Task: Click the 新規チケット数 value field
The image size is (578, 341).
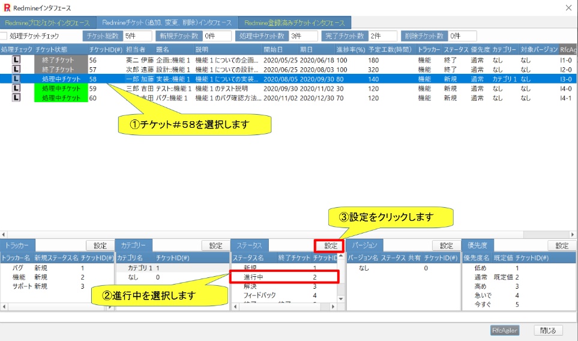Action: 217,36
